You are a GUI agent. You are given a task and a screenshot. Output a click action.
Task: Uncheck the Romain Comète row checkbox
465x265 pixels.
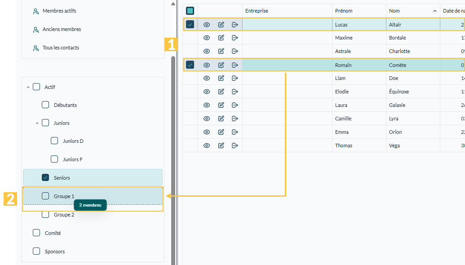pyautogui.click(x=190, y=65)
